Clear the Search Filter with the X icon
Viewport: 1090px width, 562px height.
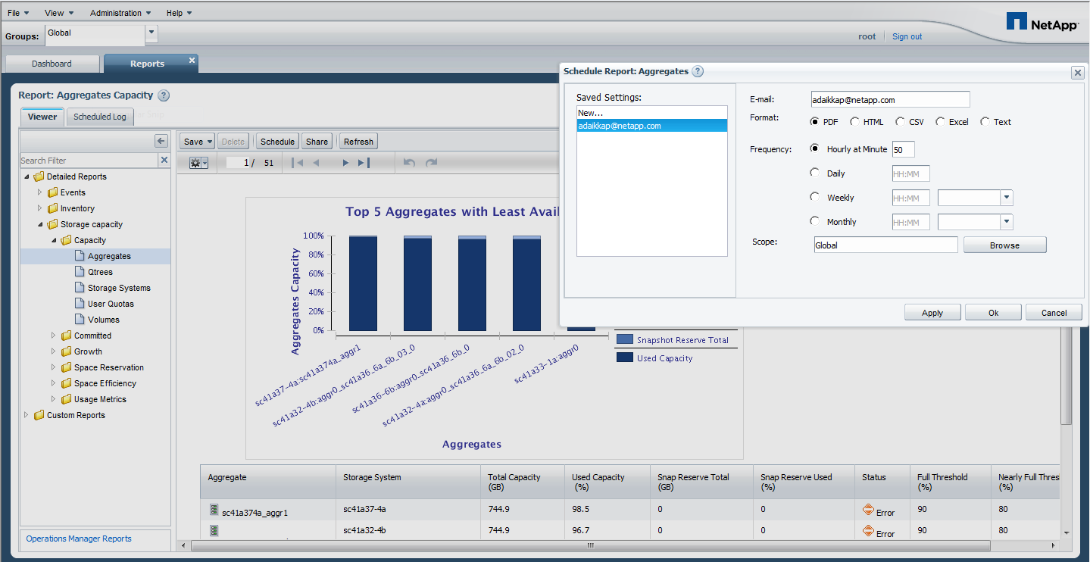click(x=164, y=161)
